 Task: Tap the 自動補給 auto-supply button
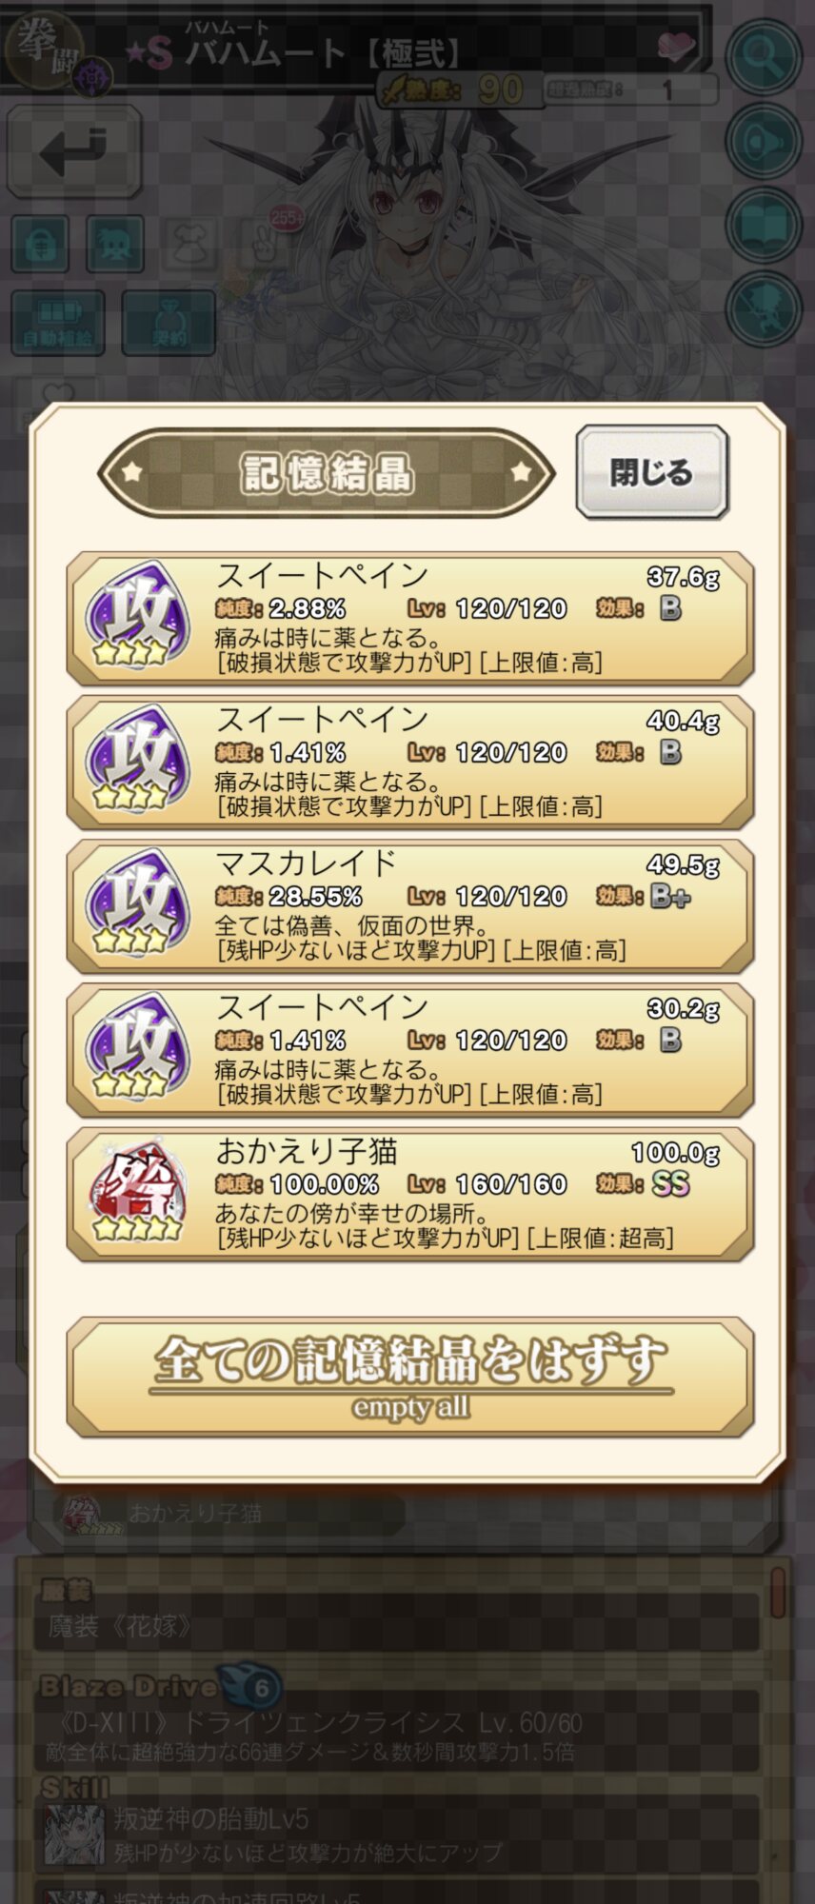(x=58, y=323)
